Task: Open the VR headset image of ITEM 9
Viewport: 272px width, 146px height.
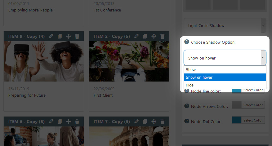Action: click(x=44, y=61)
